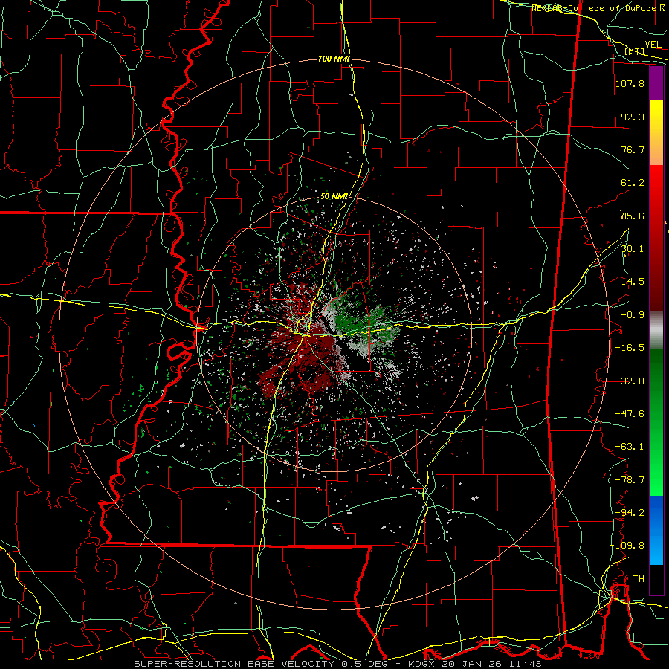The image size is (669, 669).
Task: Select the 30.1 value on velocity scale
Action: [x=633, y=249]
